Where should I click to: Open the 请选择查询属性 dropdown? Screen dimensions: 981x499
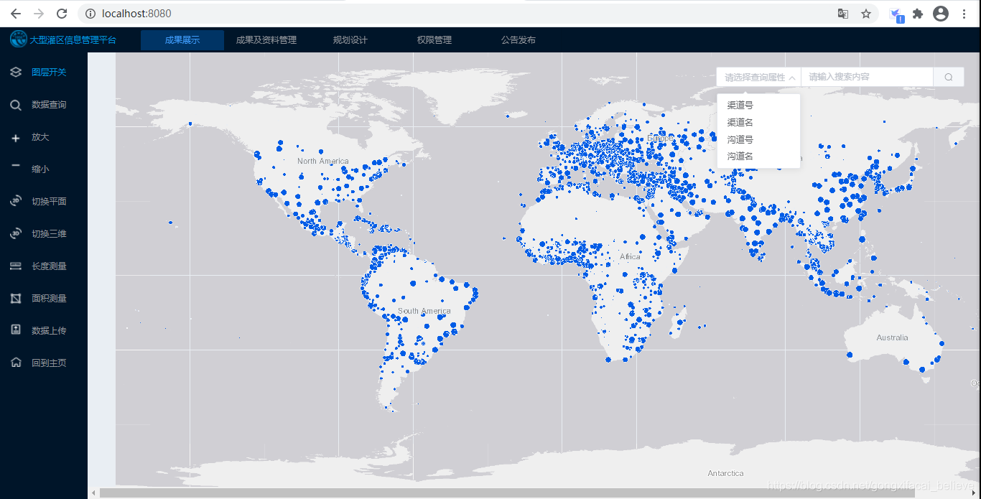(x=759, y=77)
